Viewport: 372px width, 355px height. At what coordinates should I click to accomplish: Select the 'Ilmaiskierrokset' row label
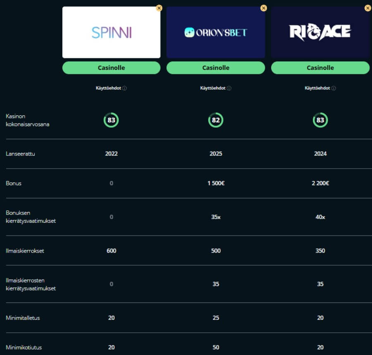coord(25,251)
